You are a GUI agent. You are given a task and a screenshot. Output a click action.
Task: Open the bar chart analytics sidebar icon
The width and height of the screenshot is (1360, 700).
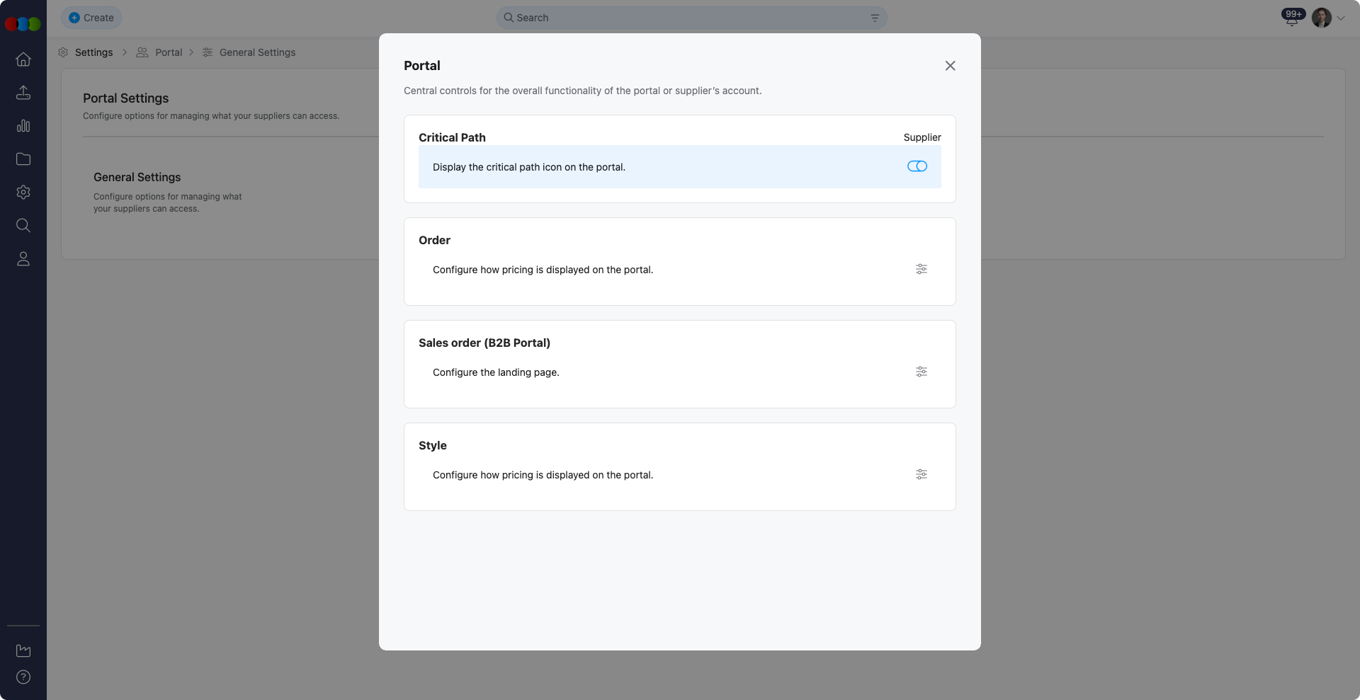click(x=23, y=126)
